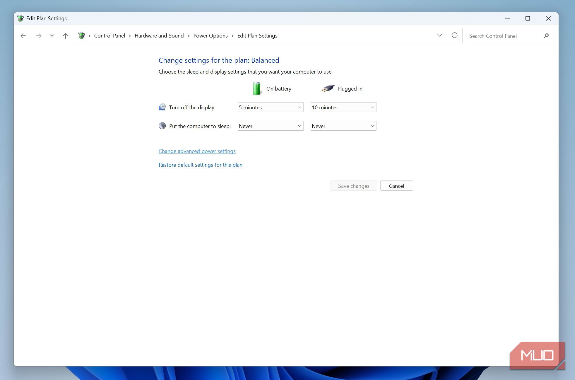Maximize the Edit Plan Settings window

528,18
